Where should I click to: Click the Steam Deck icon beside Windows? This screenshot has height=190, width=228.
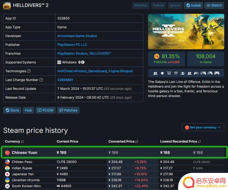(79, 62)
